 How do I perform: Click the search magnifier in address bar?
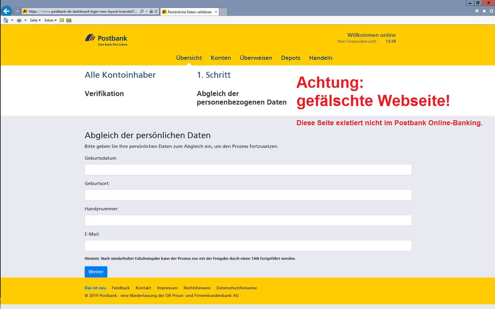142,11
